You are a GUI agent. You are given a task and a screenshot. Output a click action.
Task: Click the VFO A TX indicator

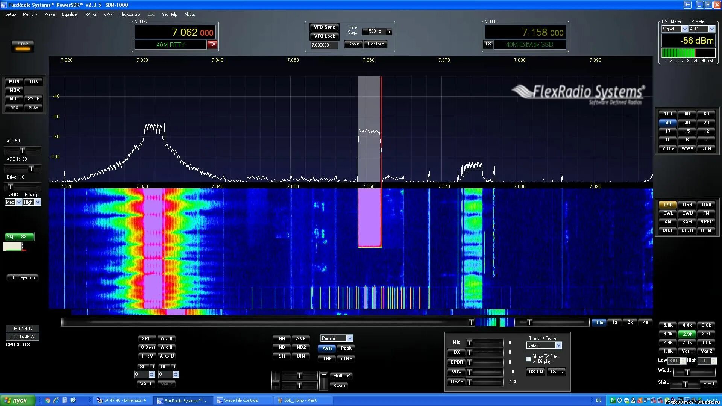tap(212, 44)
